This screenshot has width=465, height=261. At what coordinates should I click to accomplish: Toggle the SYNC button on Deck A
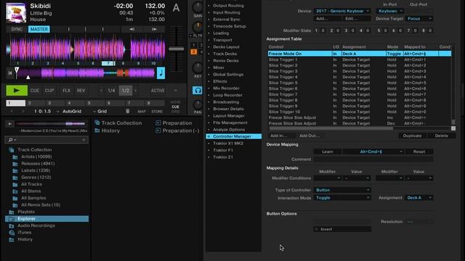point(17,29)
